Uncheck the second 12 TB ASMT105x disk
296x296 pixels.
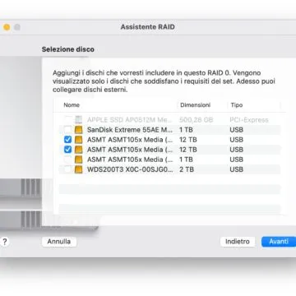coord(67,150)
